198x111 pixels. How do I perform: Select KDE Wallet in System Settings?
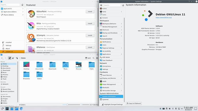coord(111,57)
